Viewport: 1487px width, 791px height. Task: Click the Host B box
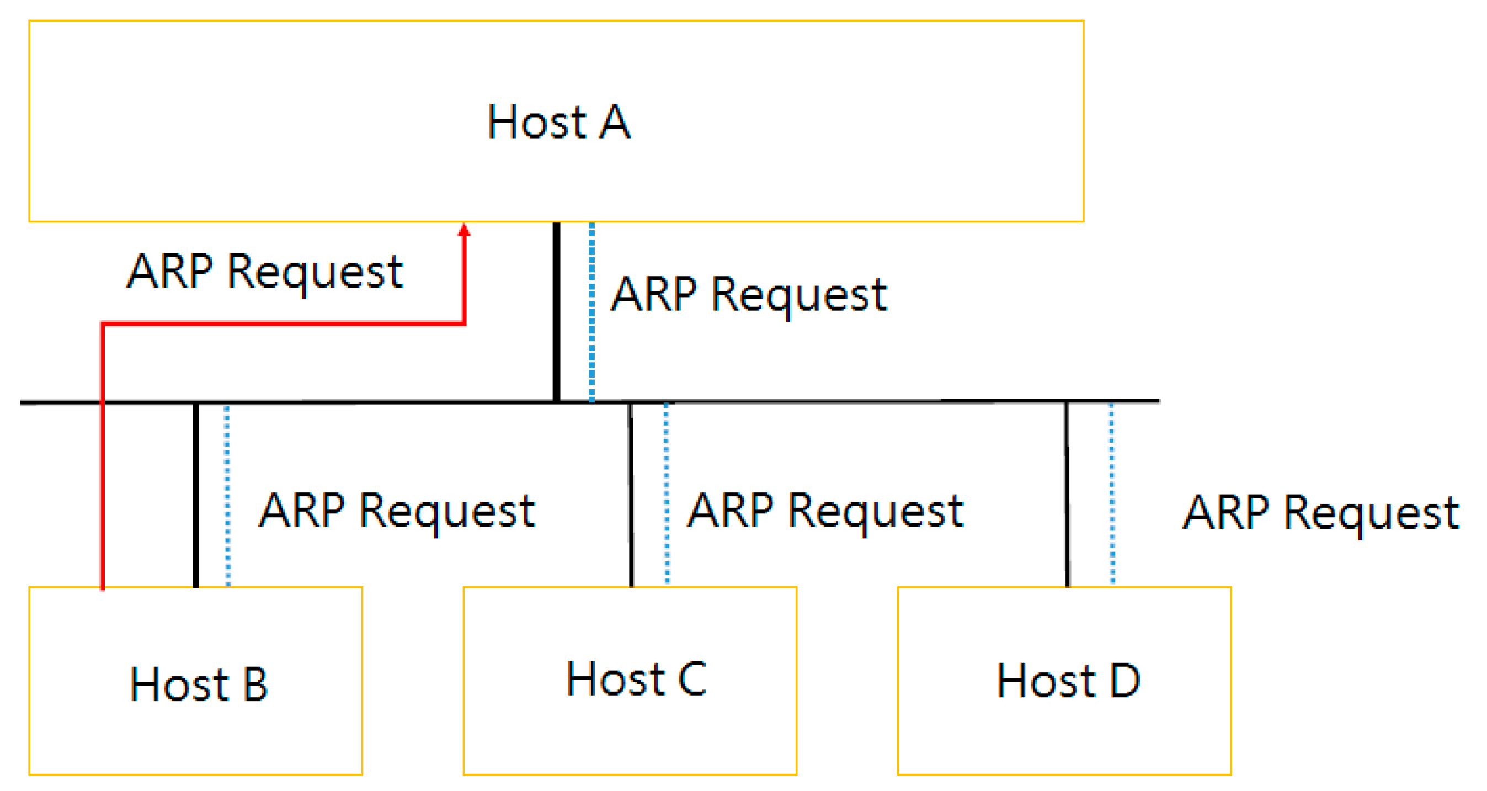click(196, 733)
